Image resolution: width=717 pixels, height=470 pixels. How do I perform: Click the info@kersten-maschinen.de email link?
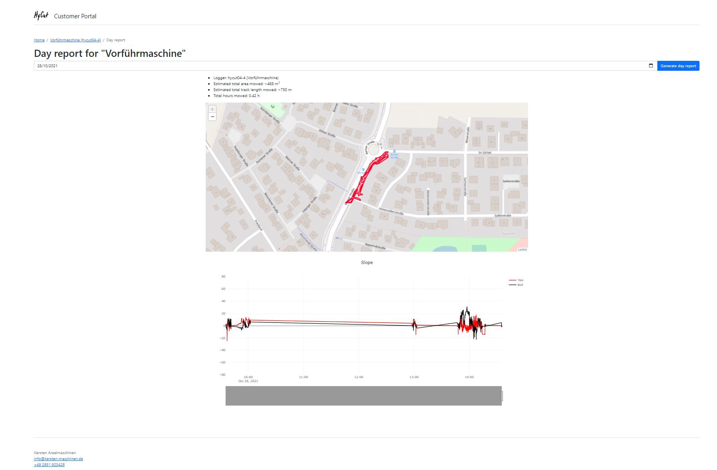coord(58,459)
